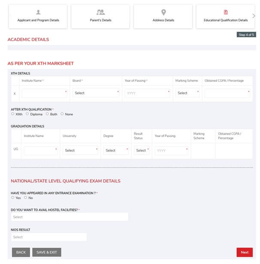Open the University dropdown in graduation details
Screen dimensions: 260x264
pyautogui.click(x=80, y=150)
